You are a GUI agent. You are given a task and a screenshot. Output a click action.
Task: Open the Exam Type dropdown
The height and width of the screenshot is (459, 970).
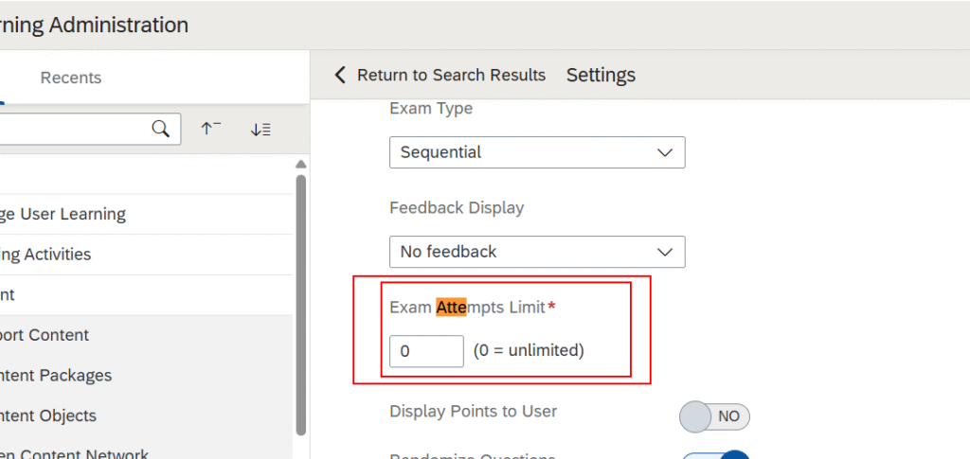(536, 152)
